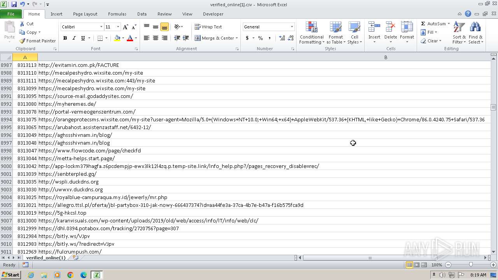
Task: Pick the Font Color red swatch
Action: 130,38
